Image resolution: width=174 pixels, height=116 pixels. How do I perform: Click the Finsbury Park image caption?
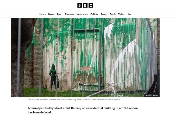74,99
